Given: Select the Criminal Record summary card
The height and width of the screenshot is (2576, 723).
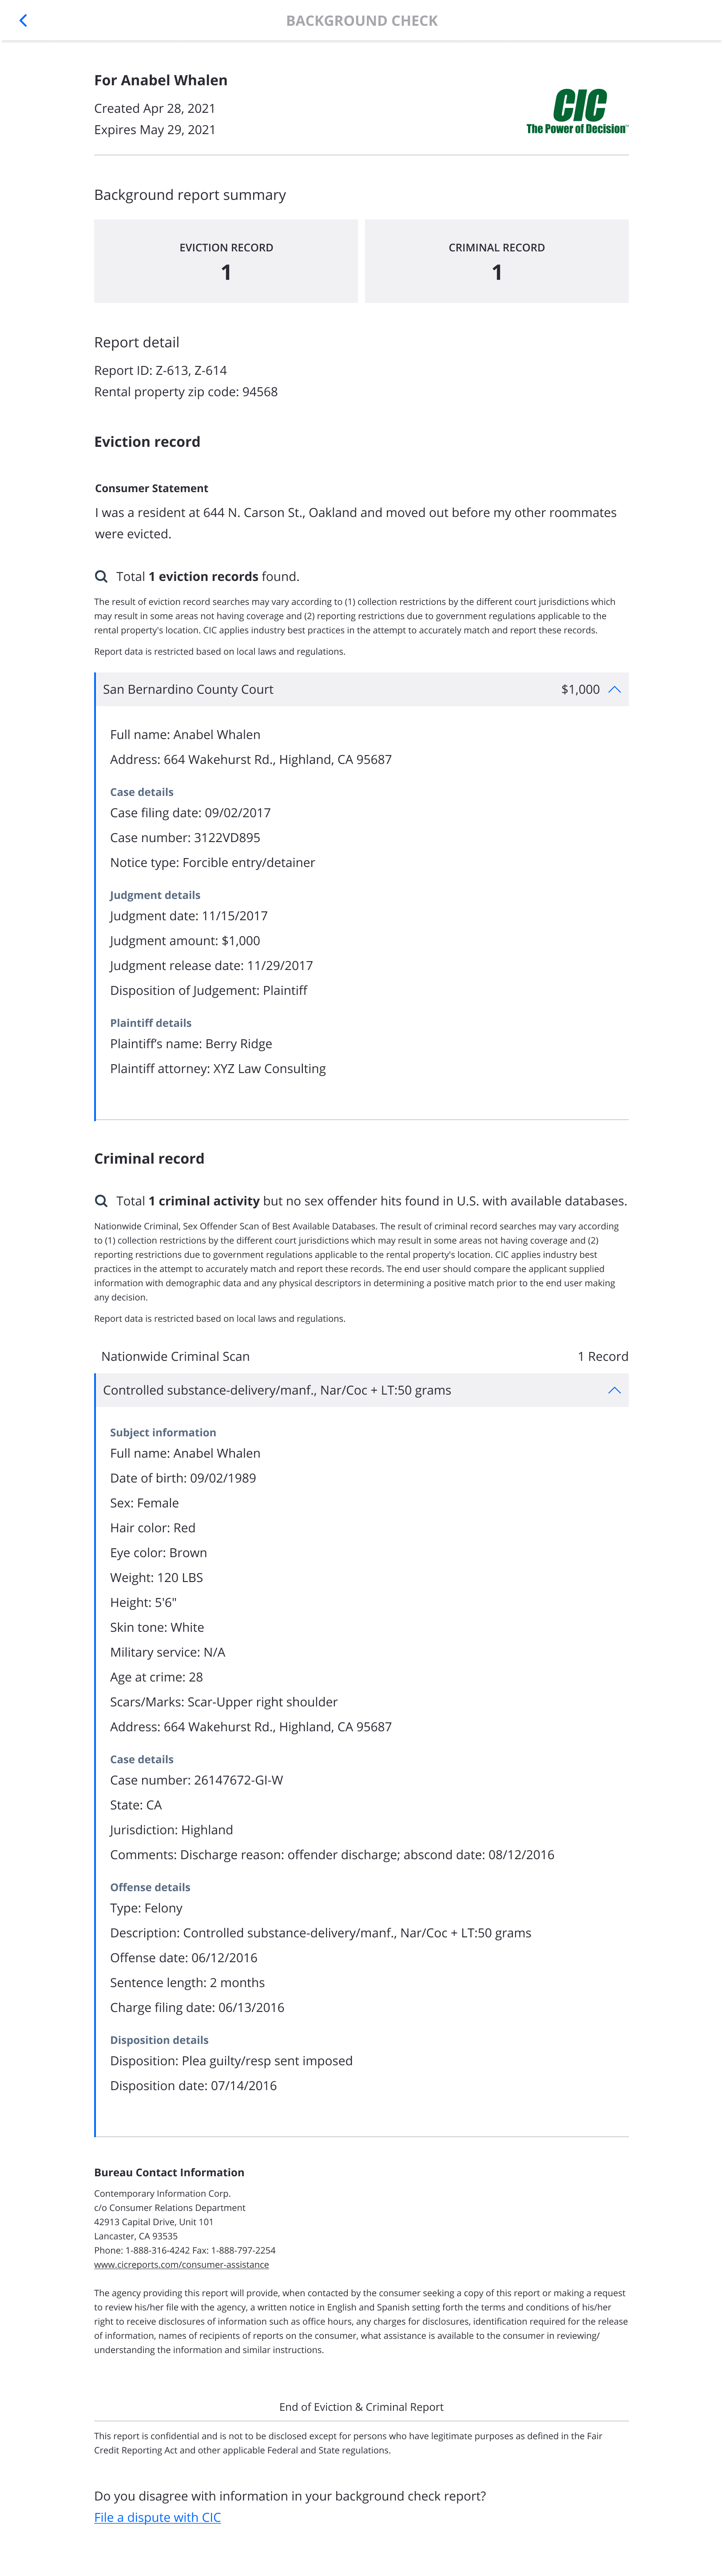Looking at the screenshot, I should 496,261.
